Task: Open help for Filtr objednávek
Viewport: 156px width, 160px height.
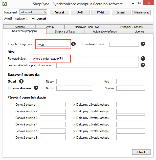Action: click(143, 59)
